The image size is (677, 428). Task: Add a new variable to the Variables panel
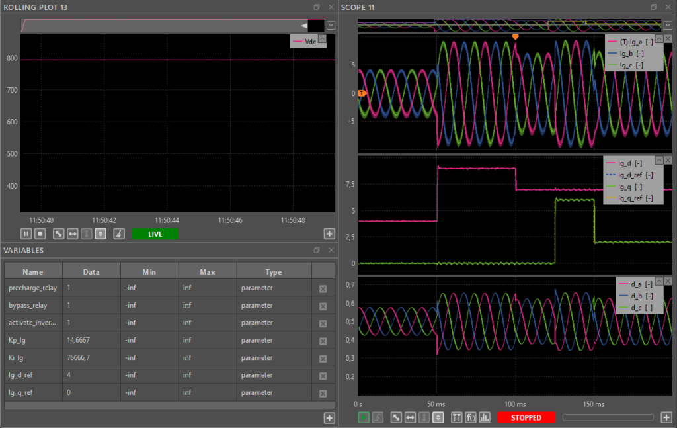(329, 417)
